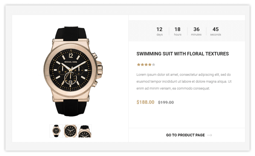Image resolution: width=255 pixels, height=156 pixels.
Task: Select the second thumbnail showing watch face
Action: coord(70,131)
